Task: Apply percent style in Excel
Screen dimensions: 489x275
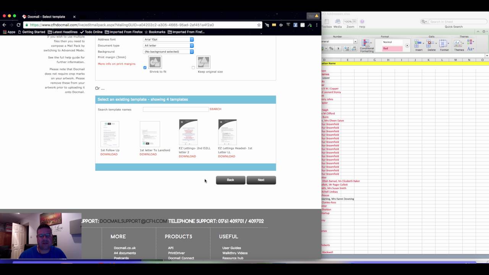Action: 331,49
